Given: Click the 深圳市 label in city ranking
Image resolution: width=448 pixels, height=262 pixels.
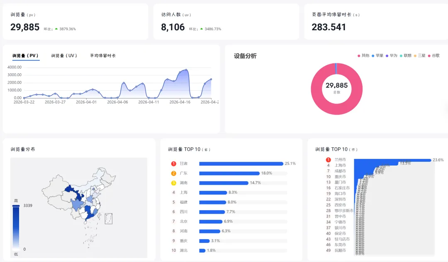Looking at the screenshot, I should [x=340, y=199].
